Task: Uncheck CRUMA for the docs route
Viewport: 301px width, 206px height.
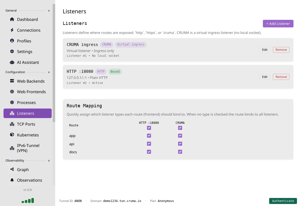Action: pyautogui.click(x=180, y=152)
